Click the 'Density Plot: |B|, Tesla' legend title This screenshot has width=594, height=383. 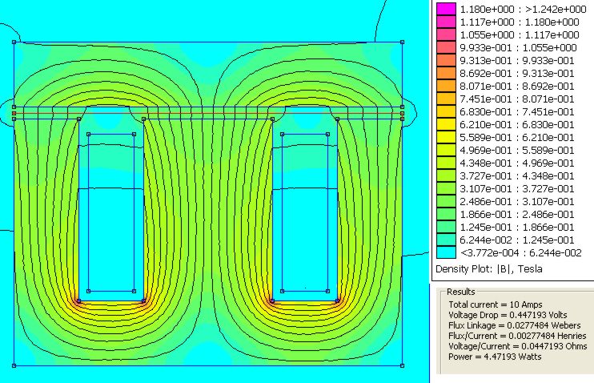[x=488, y=269]
